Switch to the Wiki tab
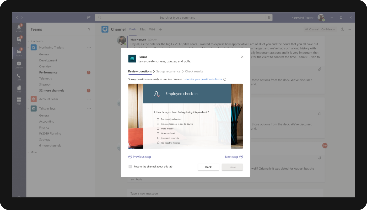This screenshot has width=367, height=210. point(152,29)
